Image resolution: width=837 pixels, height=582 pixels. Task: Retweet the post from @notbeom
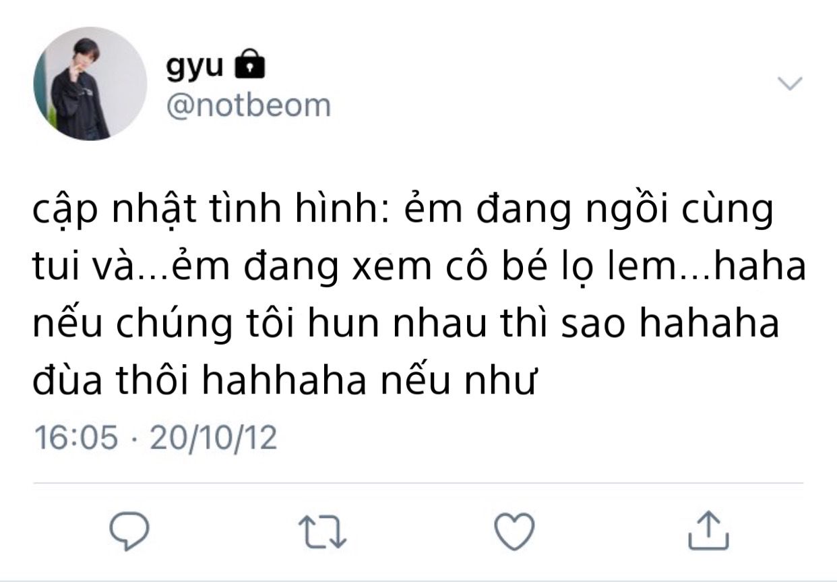tap(322, 530)
